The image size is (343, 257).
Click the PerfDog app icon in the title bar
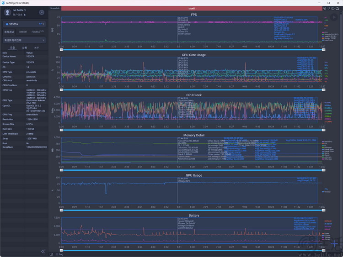point(3,3)
